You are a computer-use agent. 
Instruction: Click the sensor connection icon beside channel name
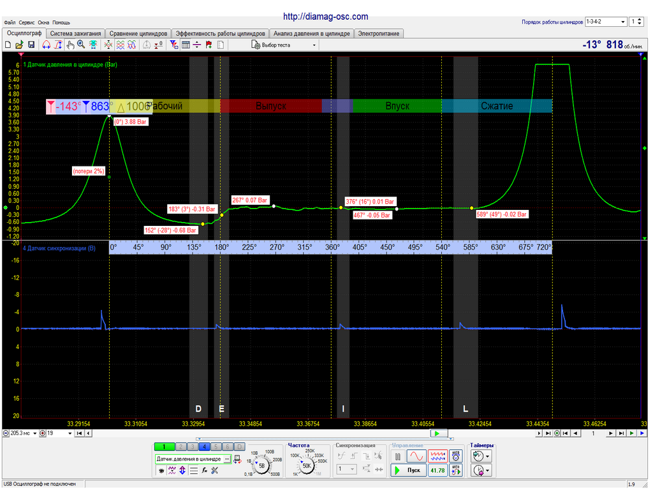[237, 459]
